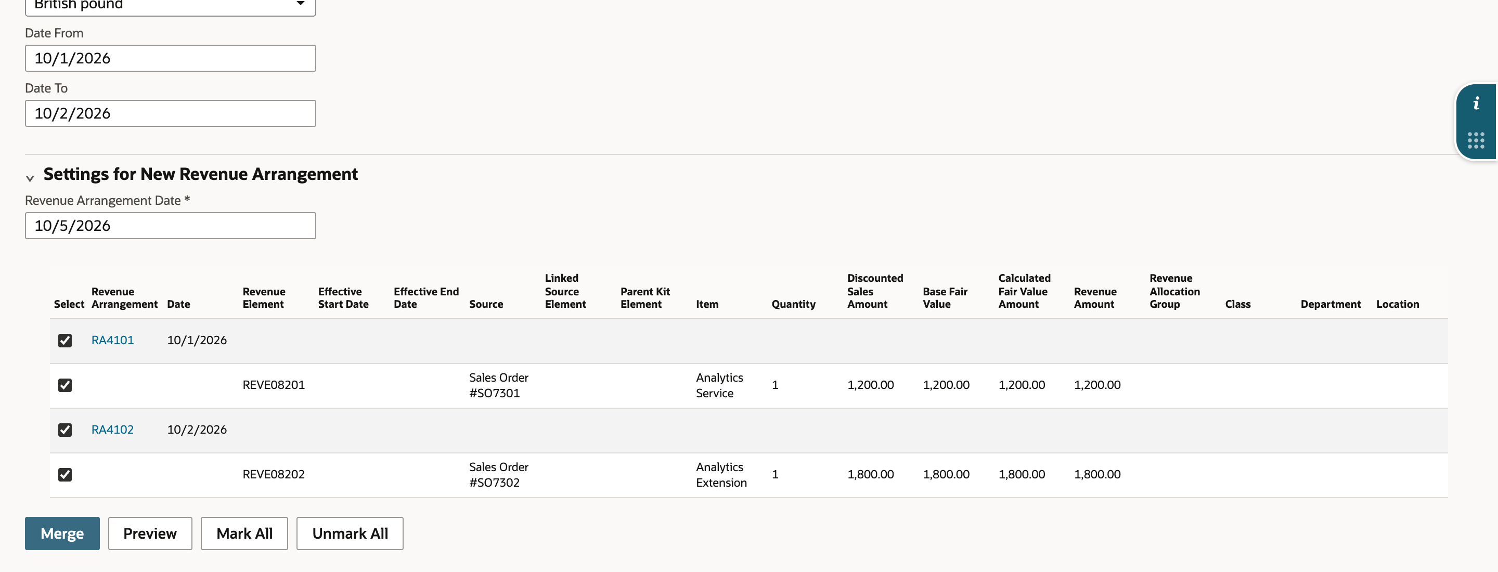Select the REVE08202 element cell
The image size is (1498, 572).
[273, 474]
